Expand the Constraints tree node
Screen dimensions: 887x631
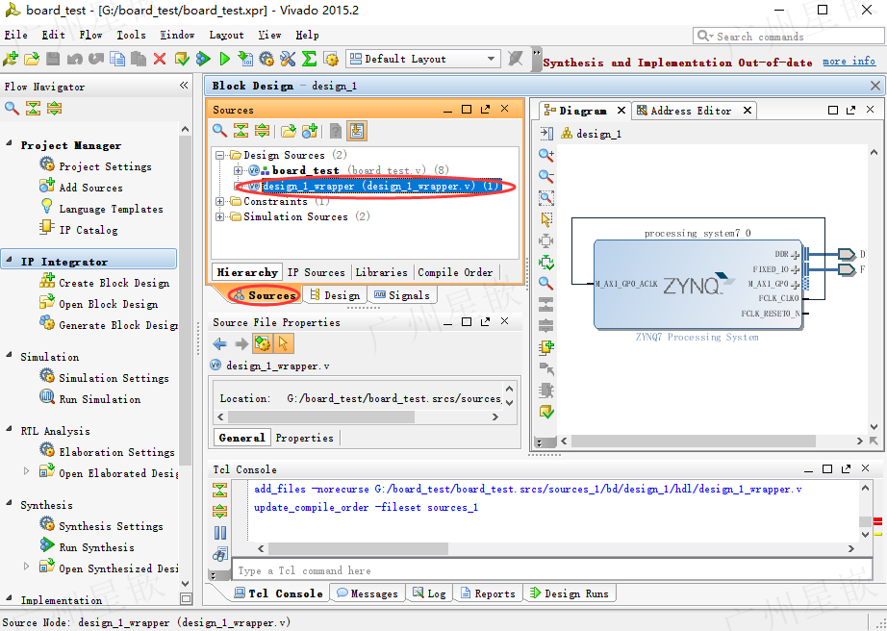click(x=219, y=201)
